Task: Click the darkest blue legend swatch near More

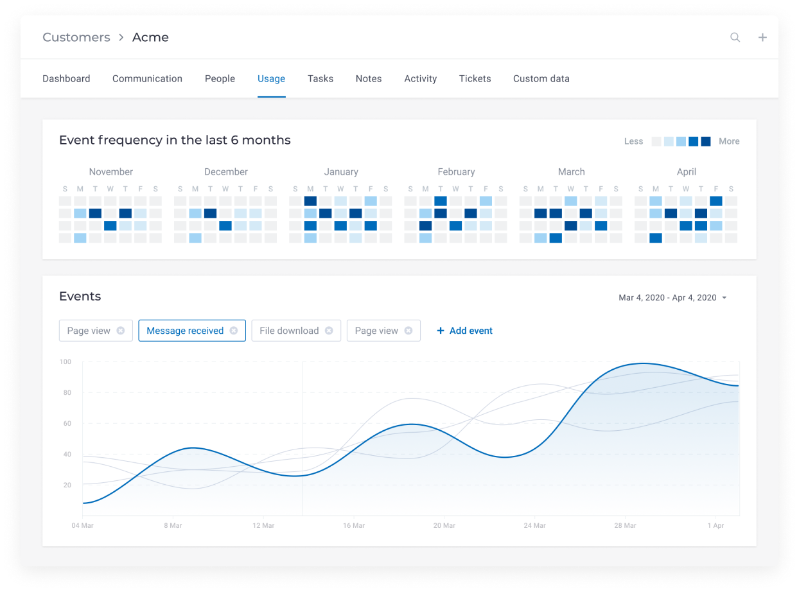Action: pos(706,141)
